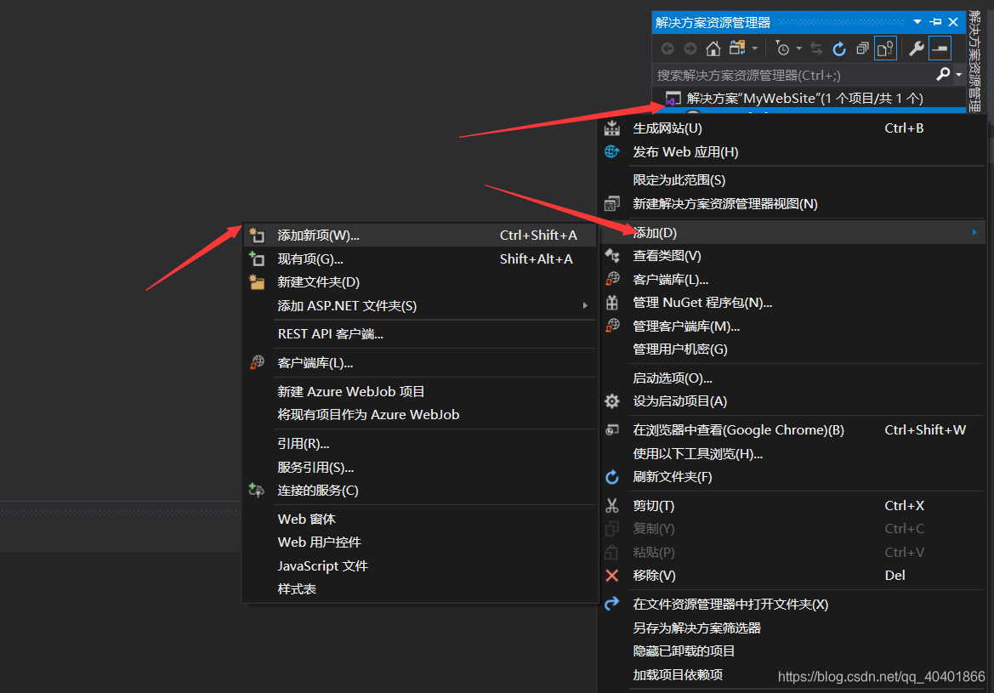The height and width of the screenshot is (693, 994).
Task: Click the new Solution Explorer view icon
Action: point(611,204)
